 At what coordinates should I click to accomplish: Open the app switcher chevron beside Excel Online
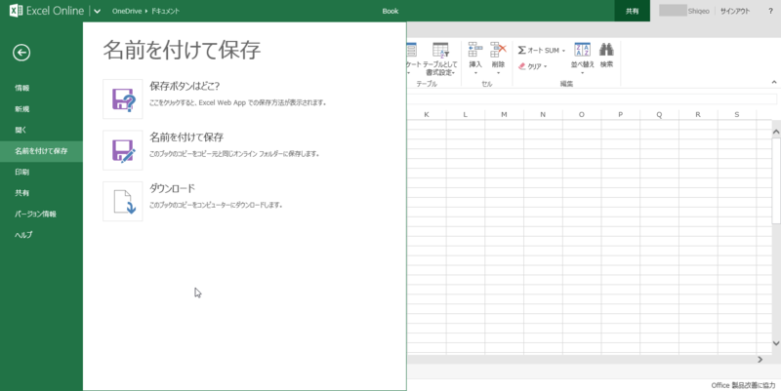click(97, 11)
